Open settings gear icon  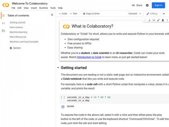coord(147,5)
